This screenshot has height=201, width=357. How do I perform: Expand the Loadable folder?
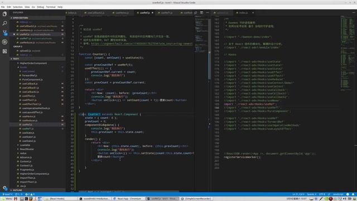(x=25, y=145)
